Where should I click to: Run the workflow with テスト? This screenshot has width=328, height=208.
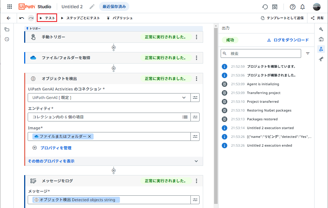47,18
